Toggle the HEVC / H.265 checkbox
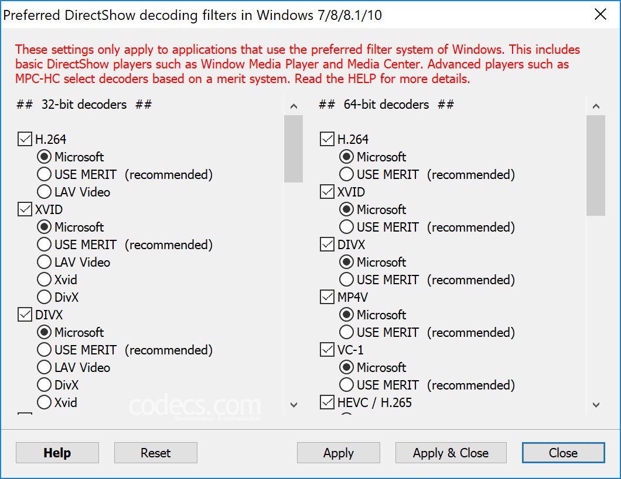The height and width of the screenshot is (479, 621). point(326,402)
